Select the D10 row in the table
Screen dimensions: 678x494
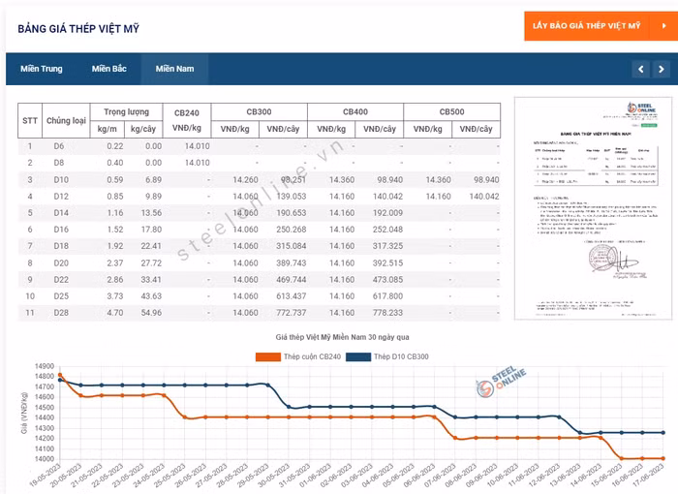(x=58, y=180)
